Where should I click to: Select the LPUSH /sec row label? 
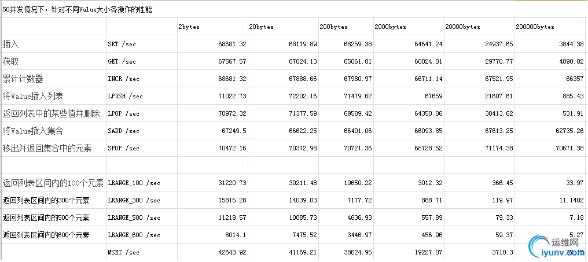(125, 96)
